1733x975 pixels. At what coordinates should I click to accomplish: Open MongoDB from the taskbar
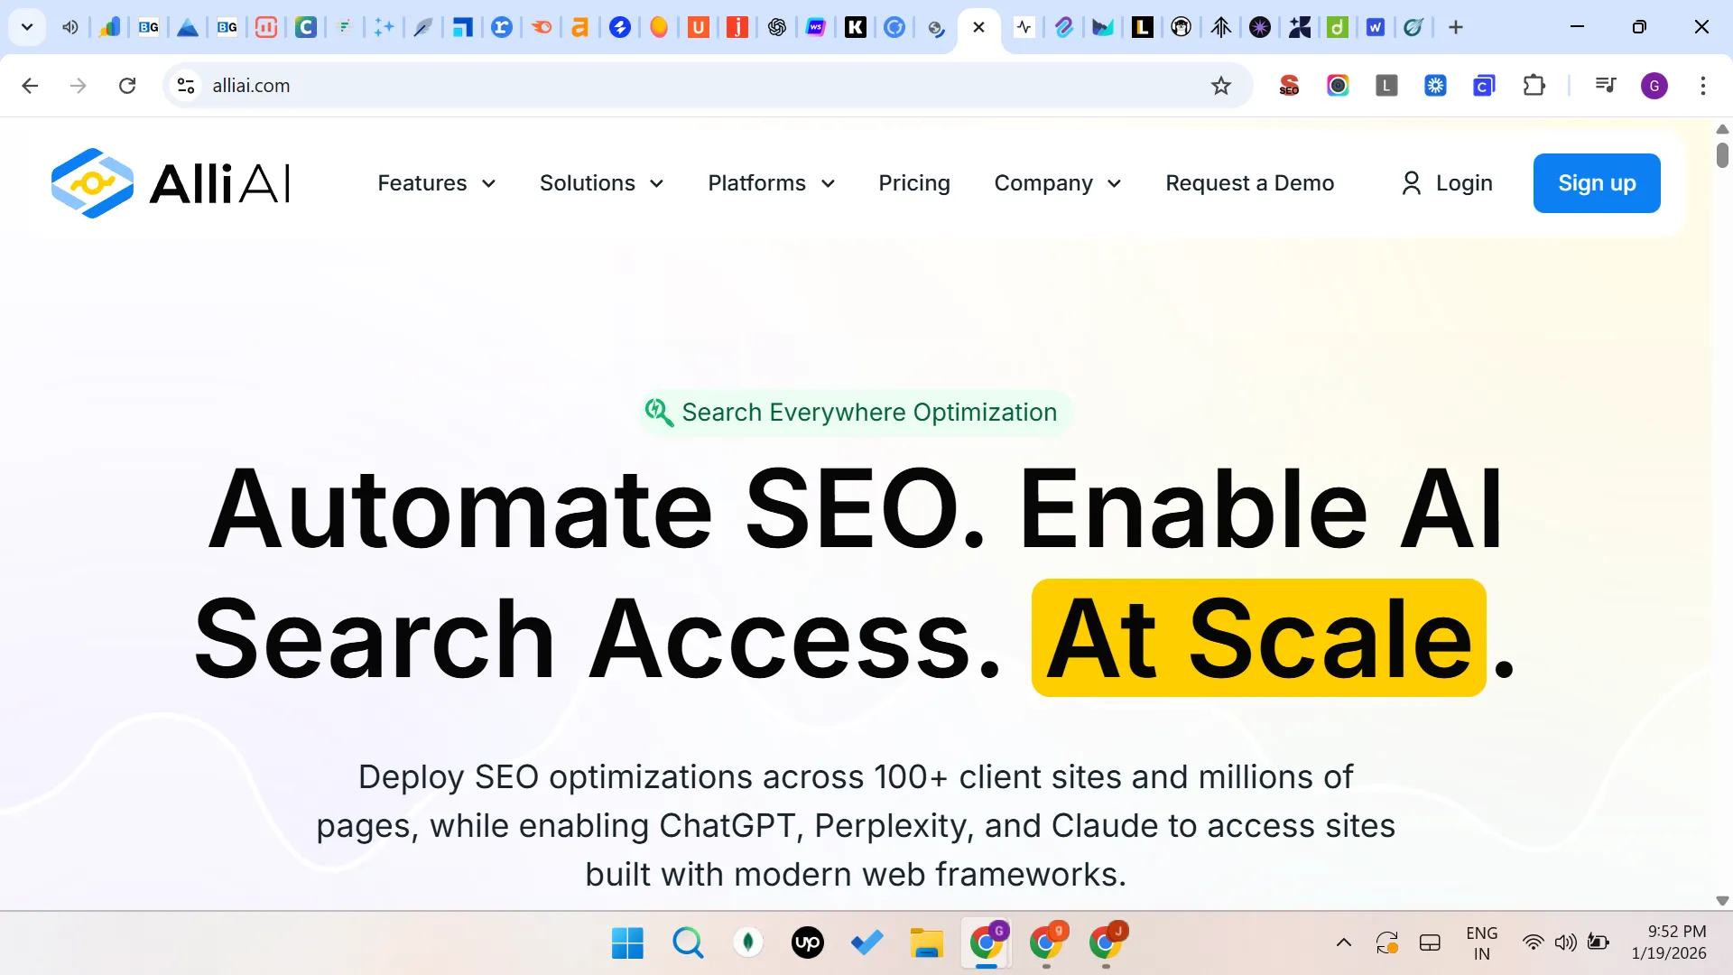(x=747, y=942)
